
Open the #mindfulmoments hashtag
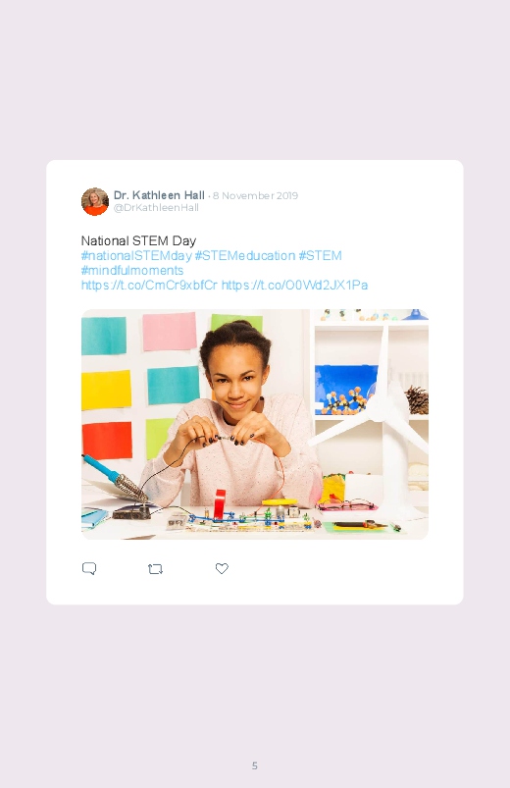pos(132,271)
